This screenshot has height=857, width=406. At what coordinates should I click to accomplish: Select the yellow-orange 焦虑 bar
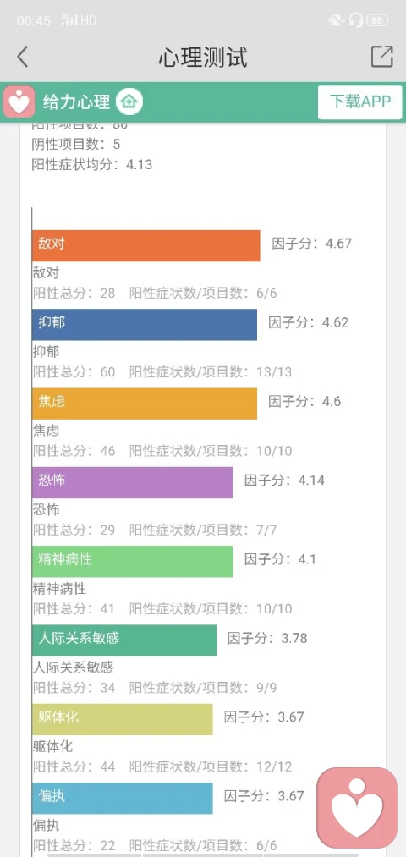point(145,404)
